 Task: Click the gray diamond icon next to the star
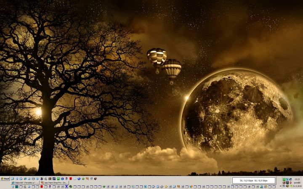pos(162,186)
